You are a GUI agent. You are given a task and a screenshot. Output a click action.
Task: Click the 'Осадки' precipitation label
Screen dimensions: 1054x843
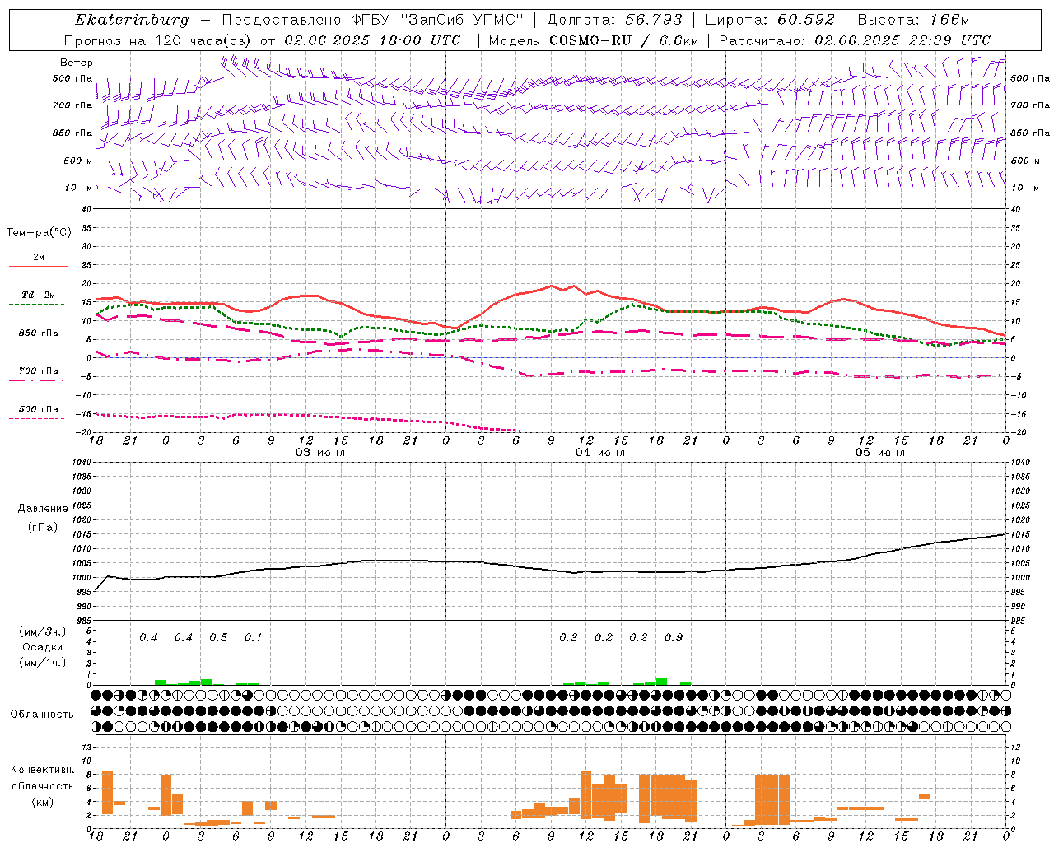[x=43, y=647]
